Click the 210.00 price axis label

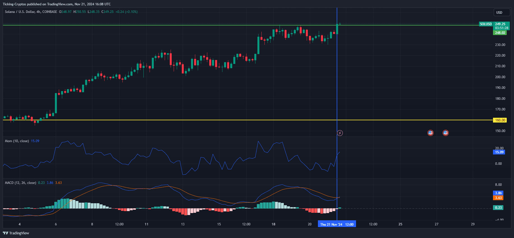point(500,66)
